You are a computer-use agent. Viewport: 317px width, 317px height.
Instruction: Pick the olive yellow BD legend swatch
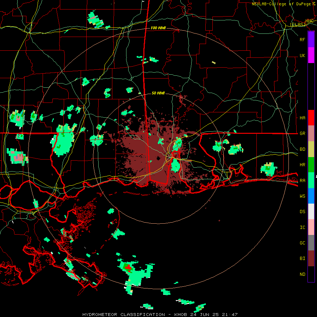click(311, 149)
